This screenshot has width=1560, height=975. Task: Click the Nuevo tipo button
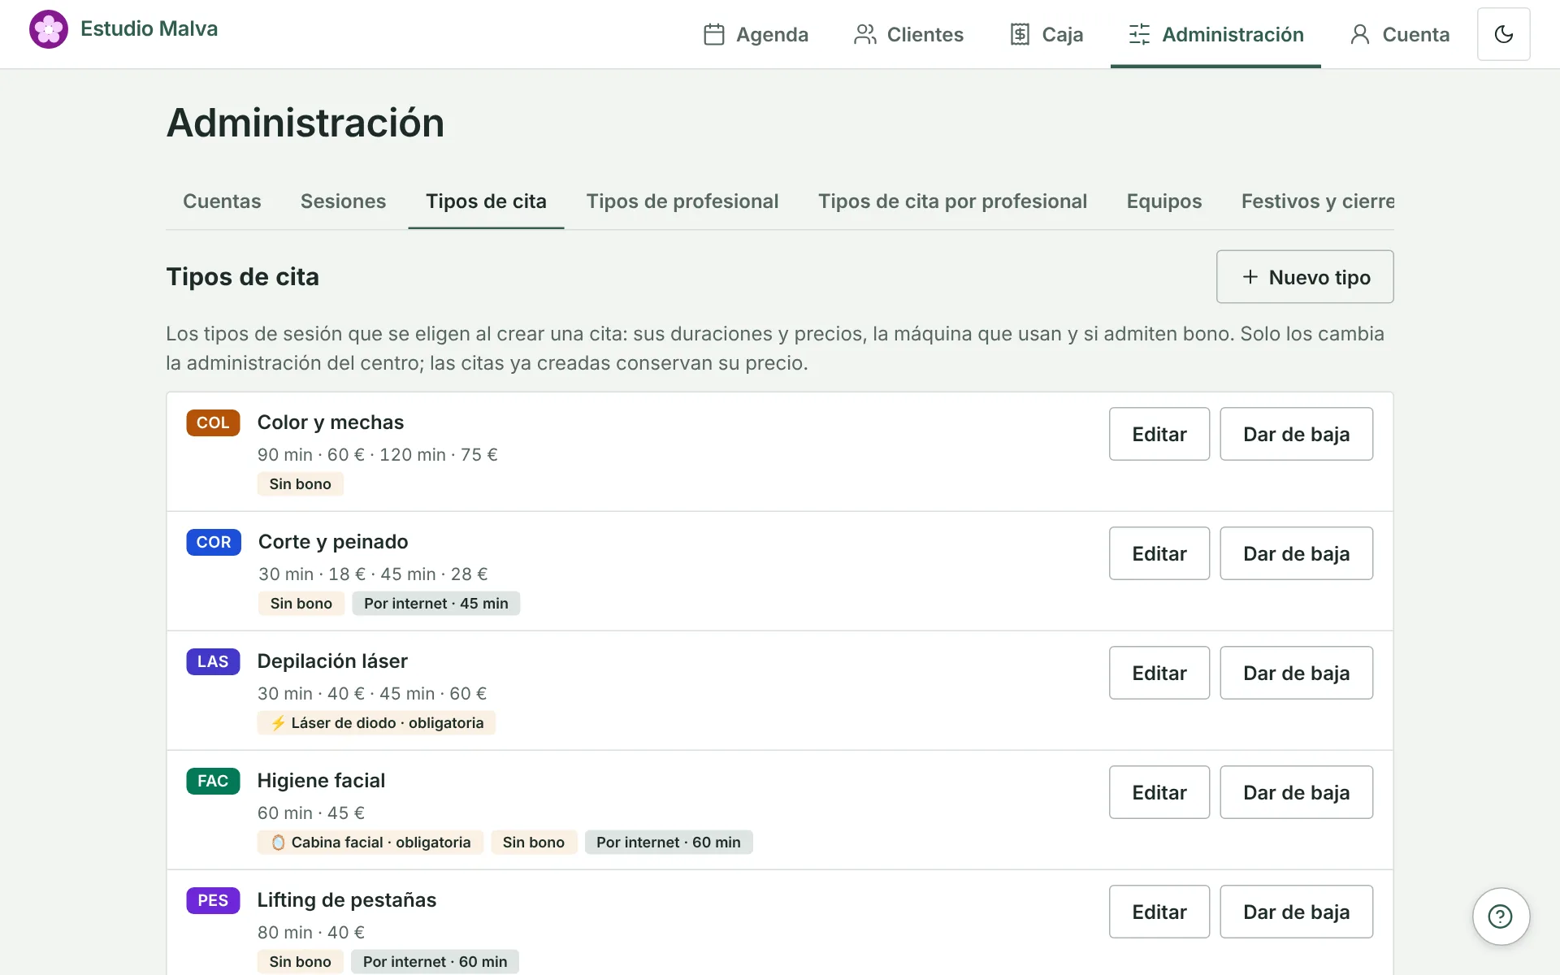1305,277
